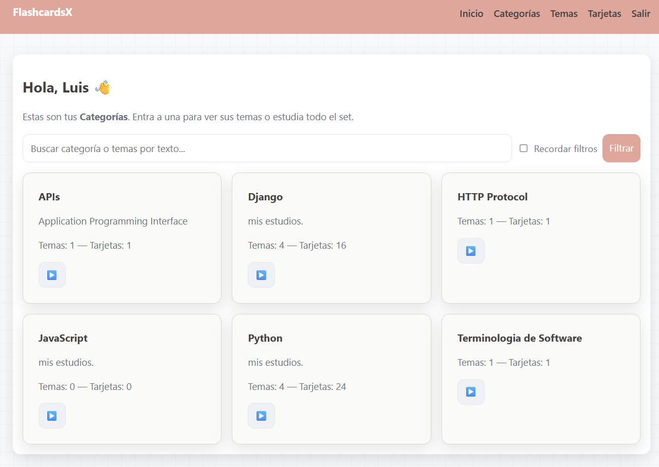Open the Categorías menu item
Image resolution: width=659 pixels, height=467 pixels.
(x=517, y=14)
